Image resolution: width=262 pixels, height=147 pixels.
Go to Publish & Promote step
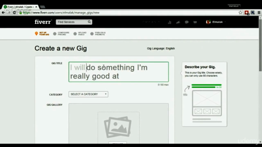pyautogui.click(x=98, y=33)
